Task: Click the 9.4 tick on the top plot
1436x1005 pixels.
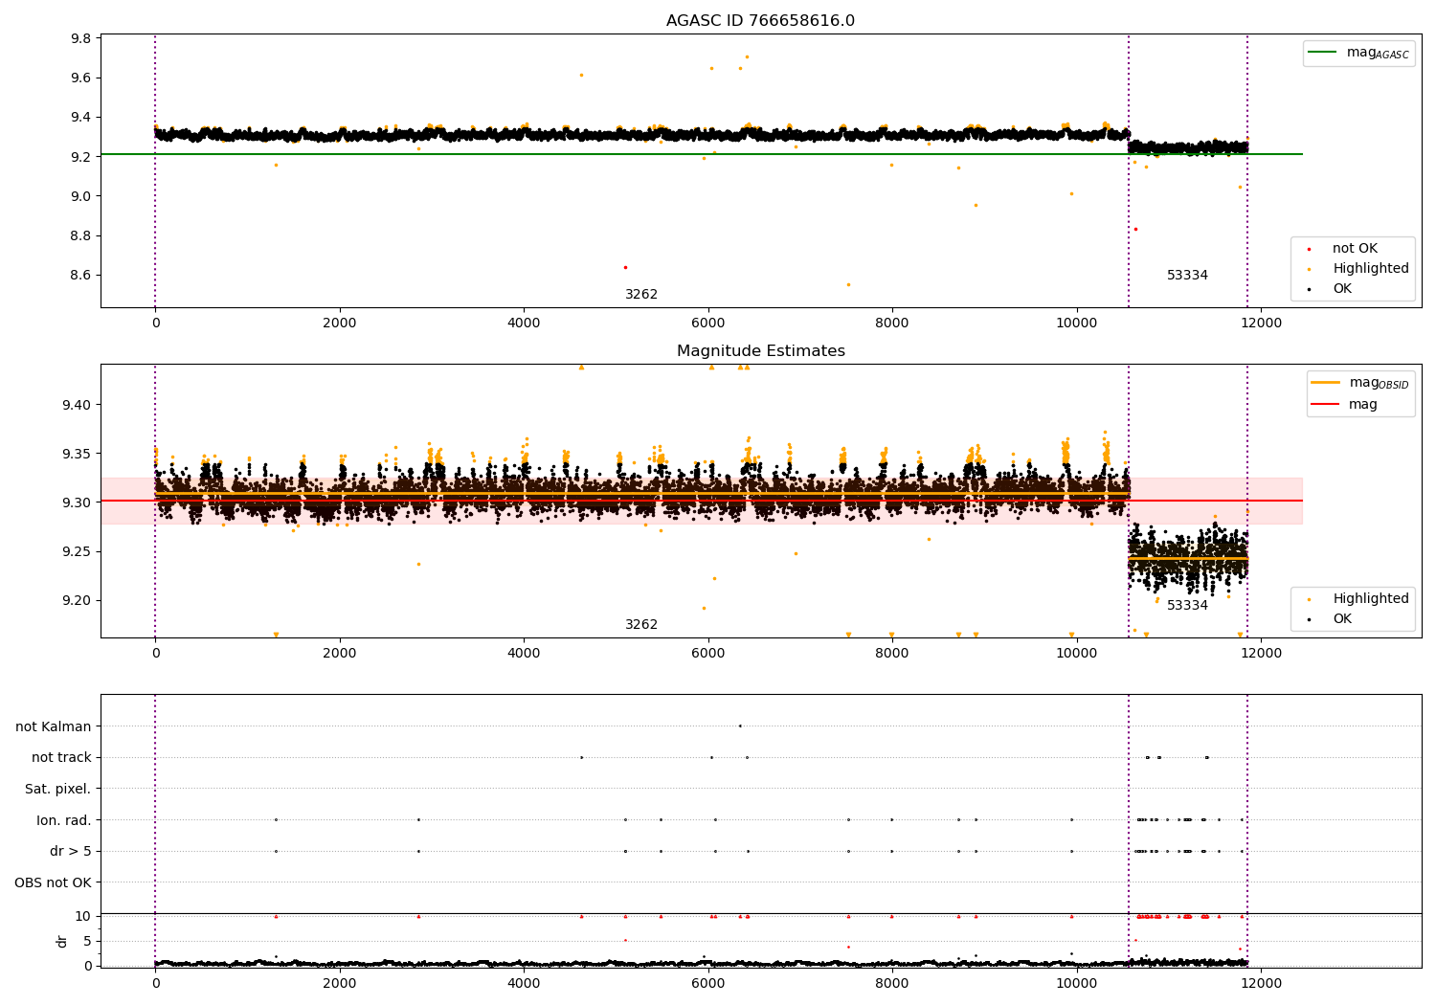Action: point(81,118)
